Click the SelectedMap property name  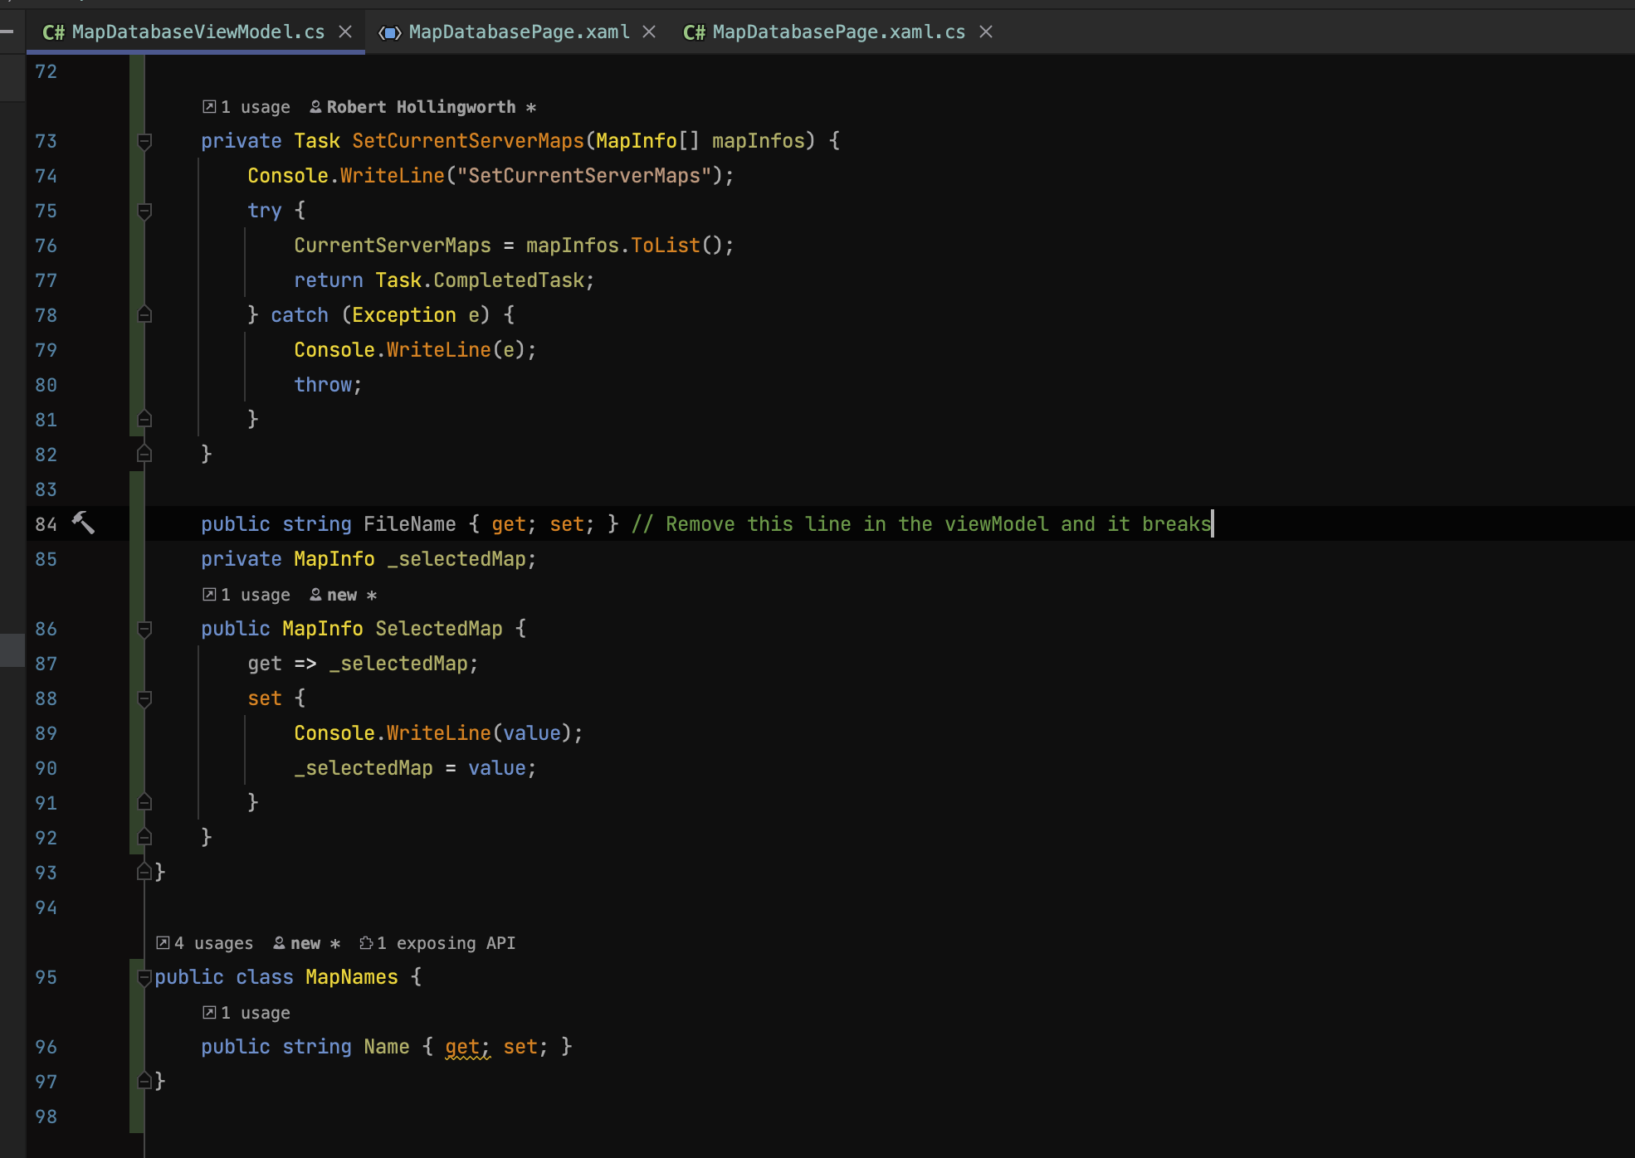point(439,629)
